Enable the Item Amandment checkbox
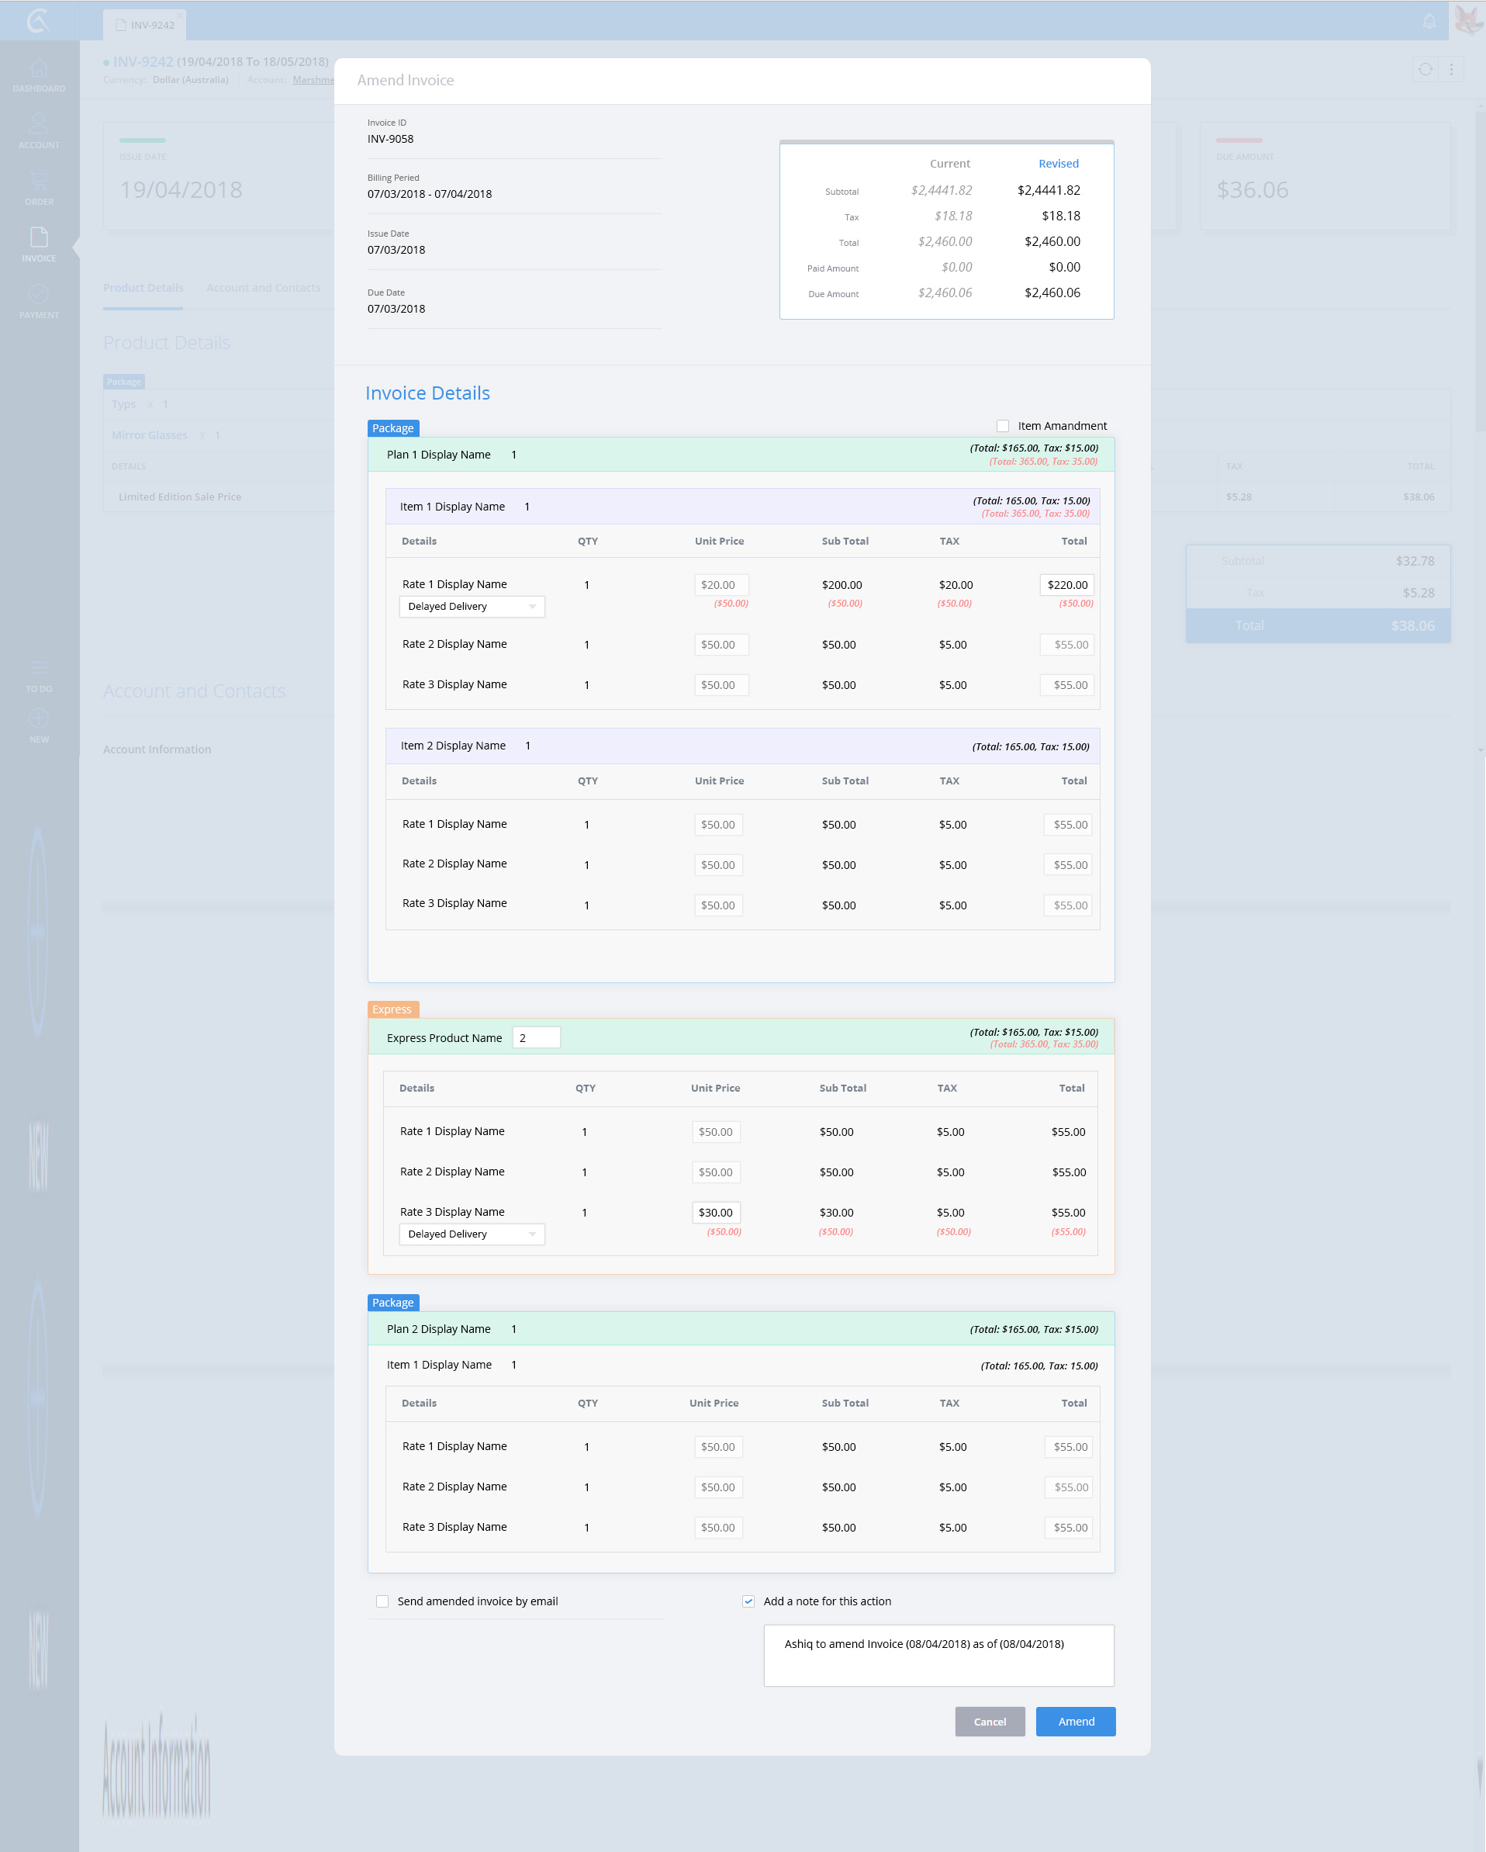The width and height of the screenshot is (1486, 1852). (x=1002, y=426)
